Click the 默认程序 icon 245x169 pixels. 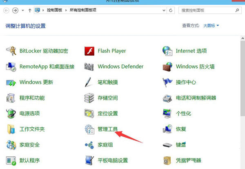pos(11,161)
